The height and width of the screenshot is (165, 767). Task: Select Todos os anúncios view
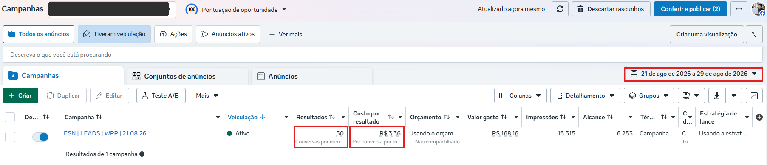click(x=39, y=34)
